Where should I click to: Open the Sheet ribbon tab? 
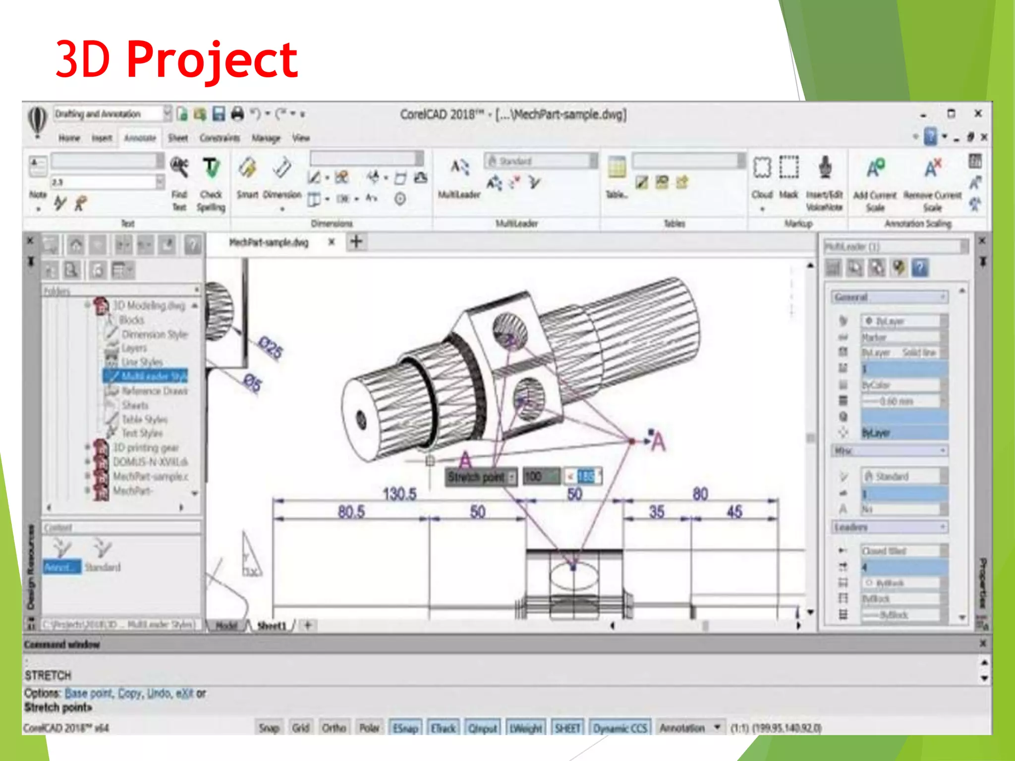[177, 138]
